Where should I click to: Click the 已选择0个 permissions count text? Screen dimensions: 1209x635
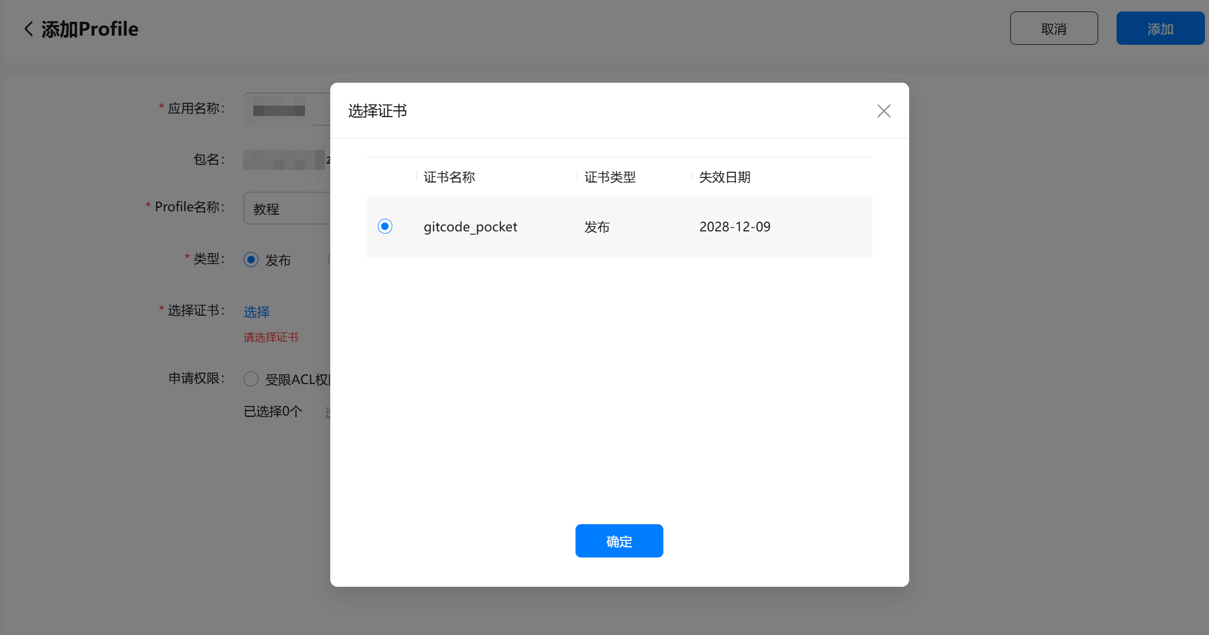click(x=273, y=411)
